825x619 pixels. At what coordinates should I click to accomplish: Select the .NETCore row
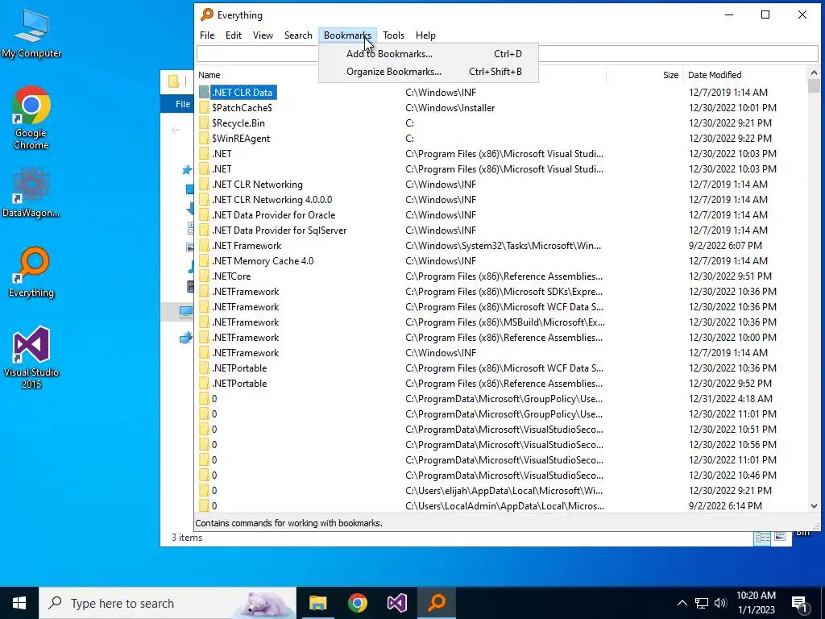[x=502, y=276]
